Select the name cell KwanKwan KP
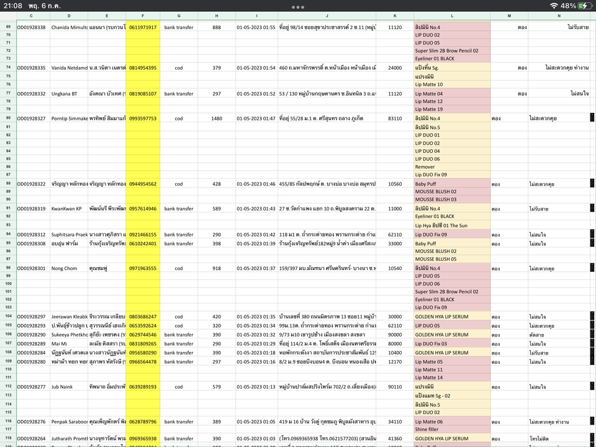 [x=69, y=209]
